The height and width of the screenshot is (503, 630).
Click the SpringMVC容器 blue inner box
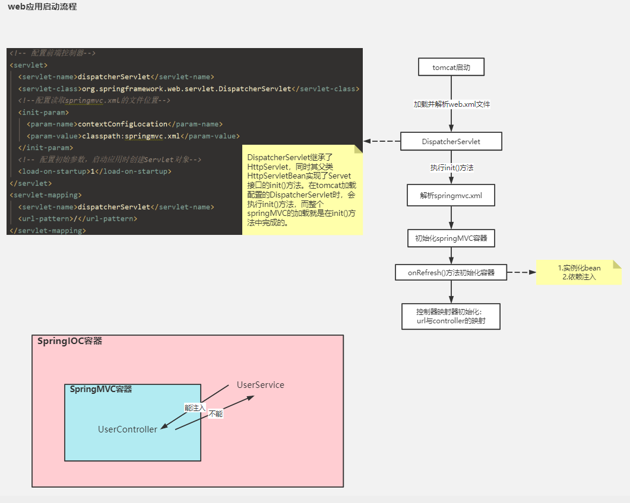(132, 422)
